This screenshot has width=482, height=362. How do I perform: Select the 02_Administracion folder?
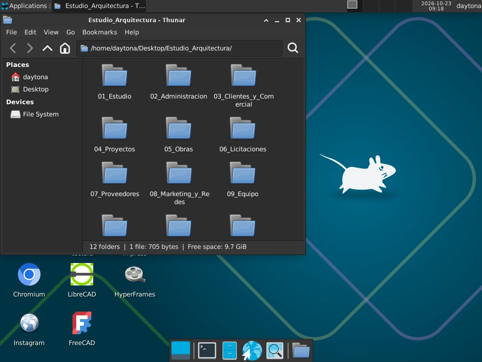178,82
